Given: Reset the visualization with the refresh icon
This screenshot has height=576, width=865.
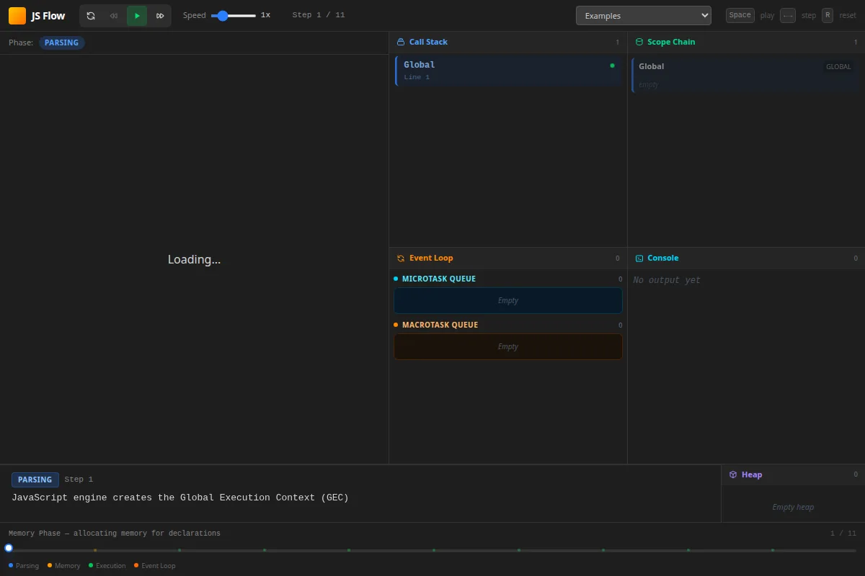Looking at the screenshot, I should click(91, 16).
